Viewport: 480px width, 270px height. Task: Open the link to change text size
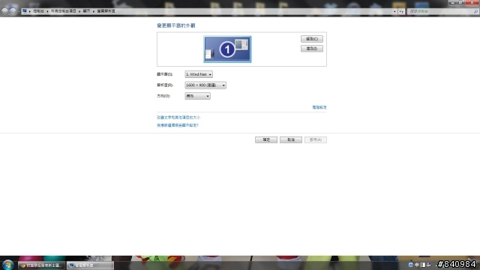pos(178,118)
